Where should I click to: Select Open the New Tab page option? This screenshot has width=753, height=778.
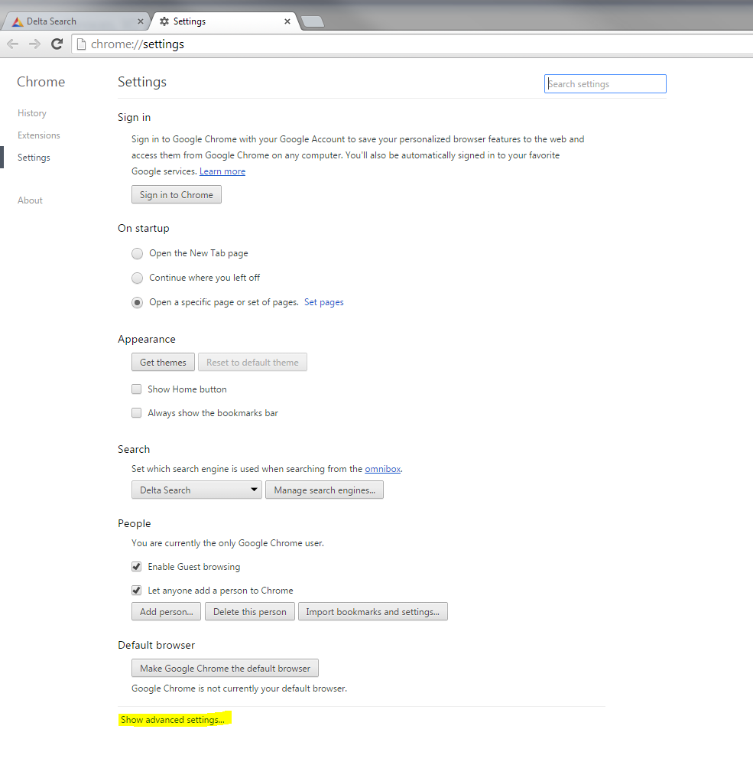pyautogui.click(x=138, y=253)
